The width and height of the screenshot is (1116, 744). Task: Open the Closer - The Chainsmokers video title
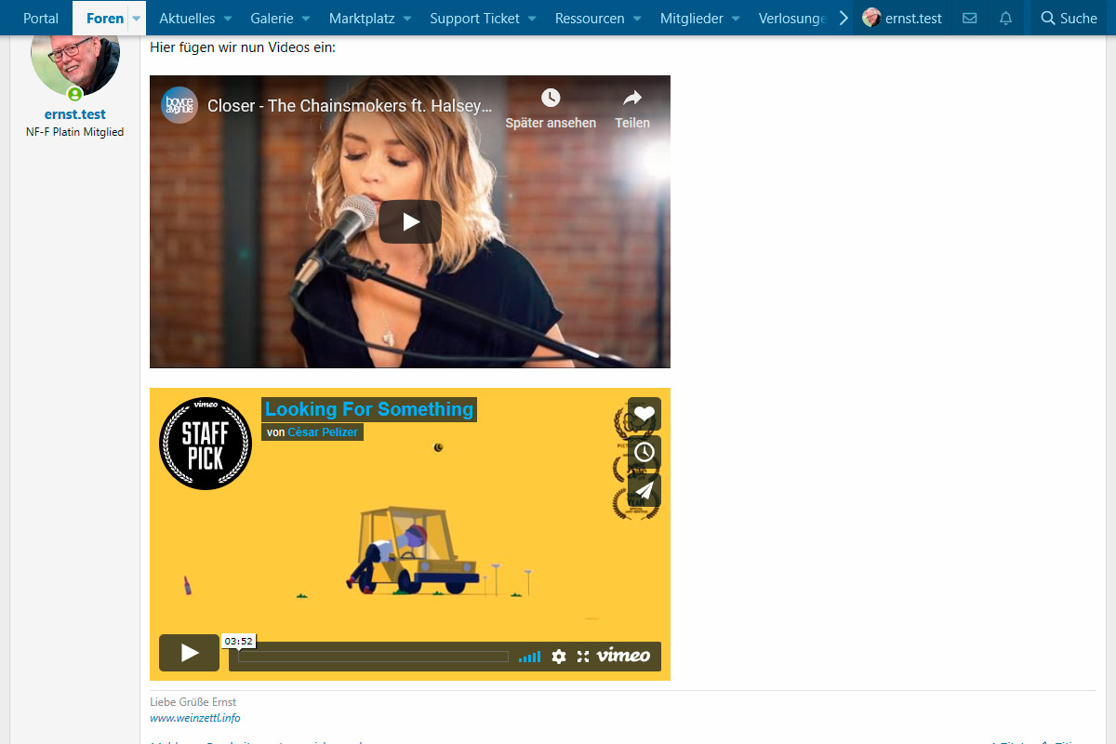(350, 106)
